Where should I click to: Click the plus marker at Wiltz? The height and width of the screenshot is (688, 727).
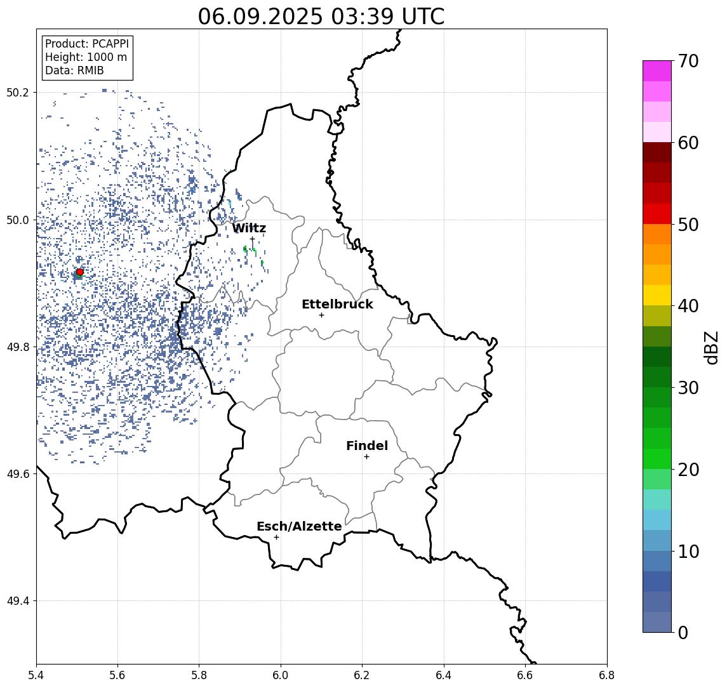coord(252,239)
